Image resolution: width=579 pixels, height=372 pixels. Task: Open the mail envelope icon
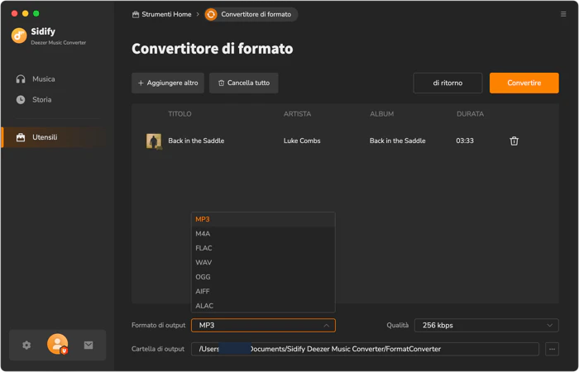click(x=89, y=345)
